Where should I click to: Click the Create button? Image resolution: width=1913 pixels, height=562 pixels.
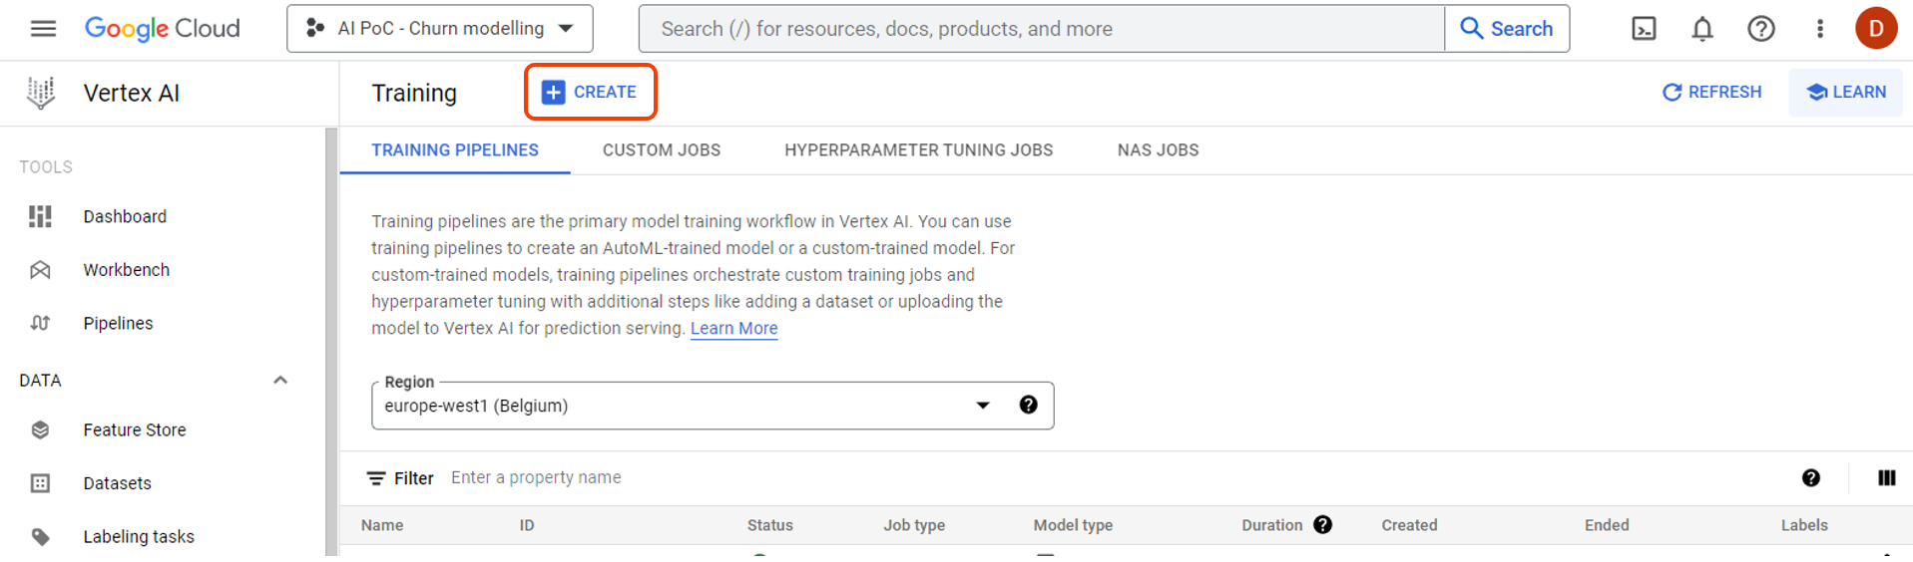[x=590, y=92]
